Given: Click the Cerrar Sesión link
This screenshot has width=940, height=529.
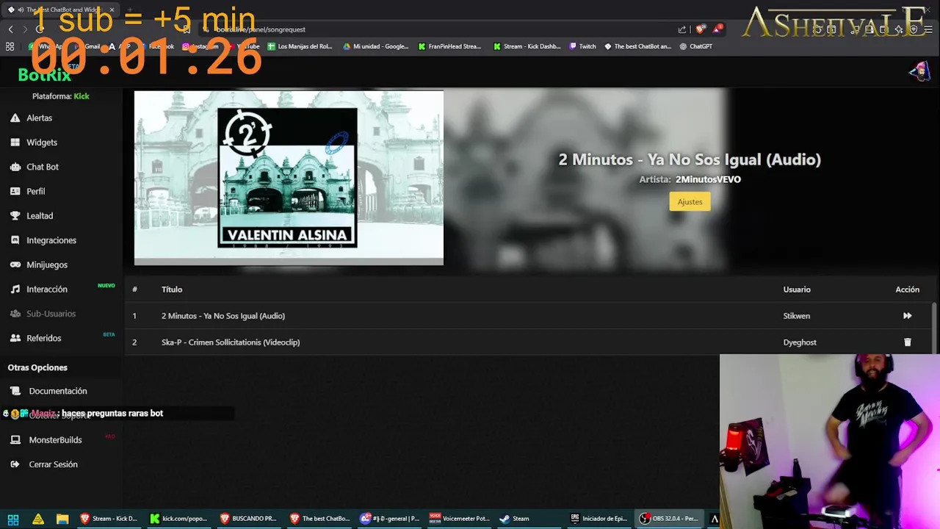Looking at the screenshot, I should click(x=53, y=464).
